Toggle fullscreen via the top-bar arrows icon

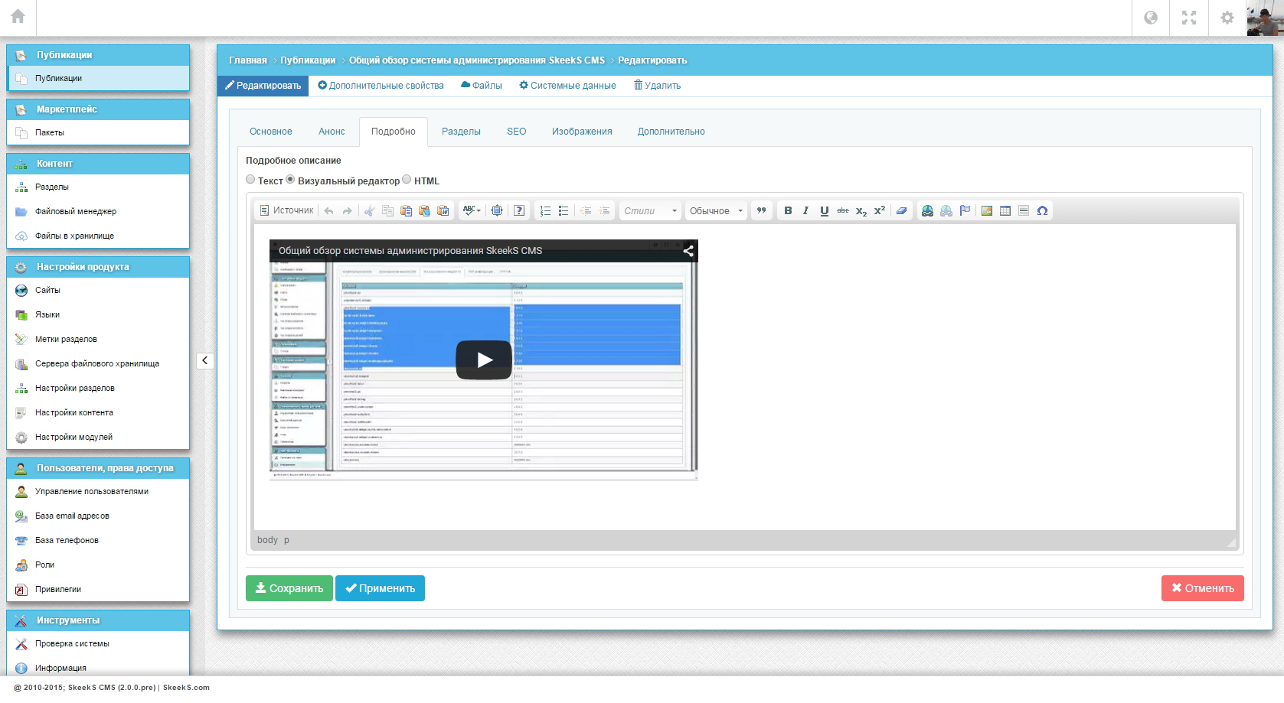[x=1189, y=18]
